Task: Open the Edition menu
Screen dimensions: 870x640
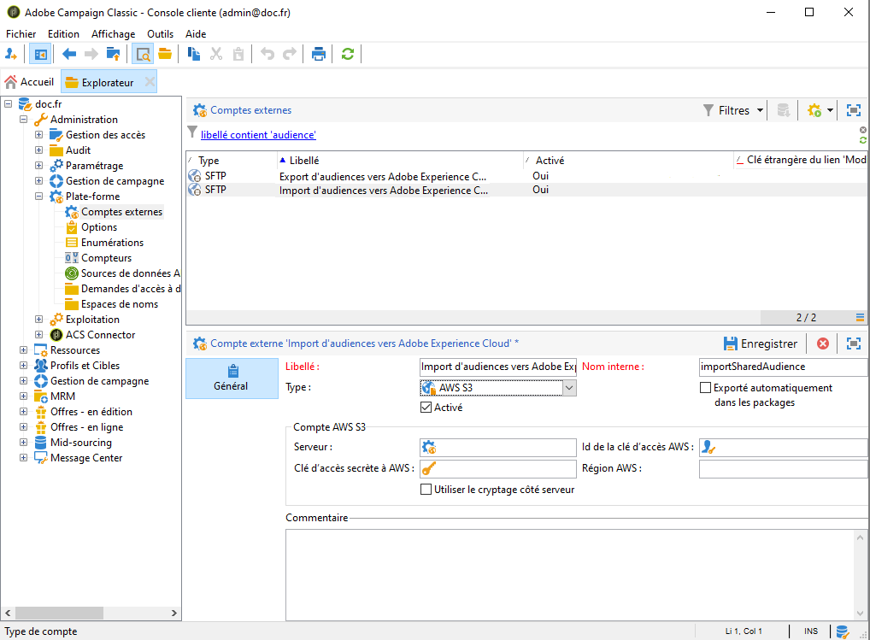Action: tap(63, 34)
